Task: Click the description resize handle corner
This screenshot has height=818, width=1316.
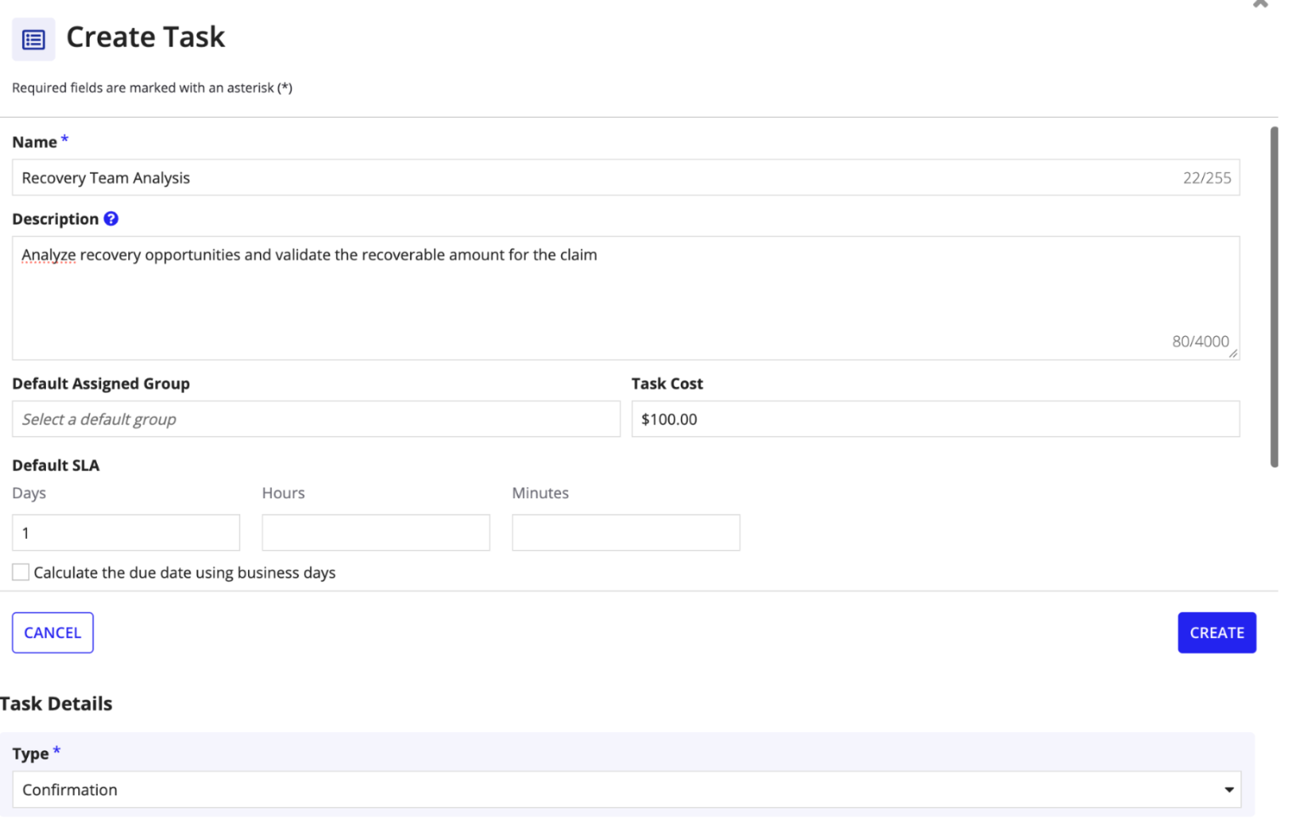Action: coord(1233,353)
